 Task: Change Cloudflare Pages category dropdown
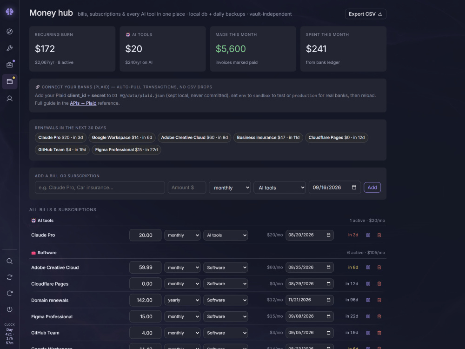coord(226,284)
